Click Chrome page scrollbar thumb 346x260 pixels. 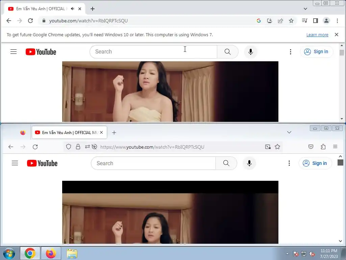(342, 52)
